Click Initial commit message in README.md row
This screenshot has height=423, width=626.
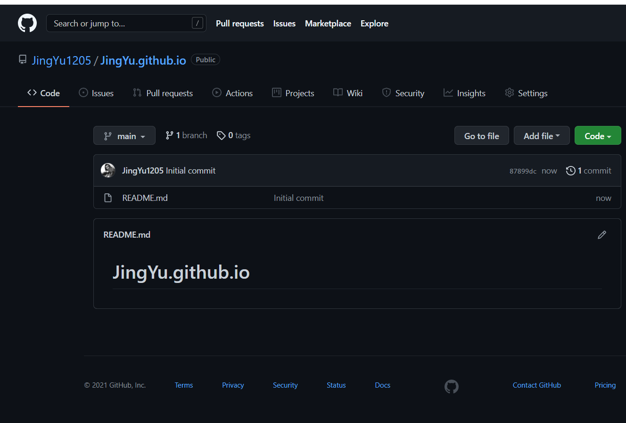pos(299,198)
